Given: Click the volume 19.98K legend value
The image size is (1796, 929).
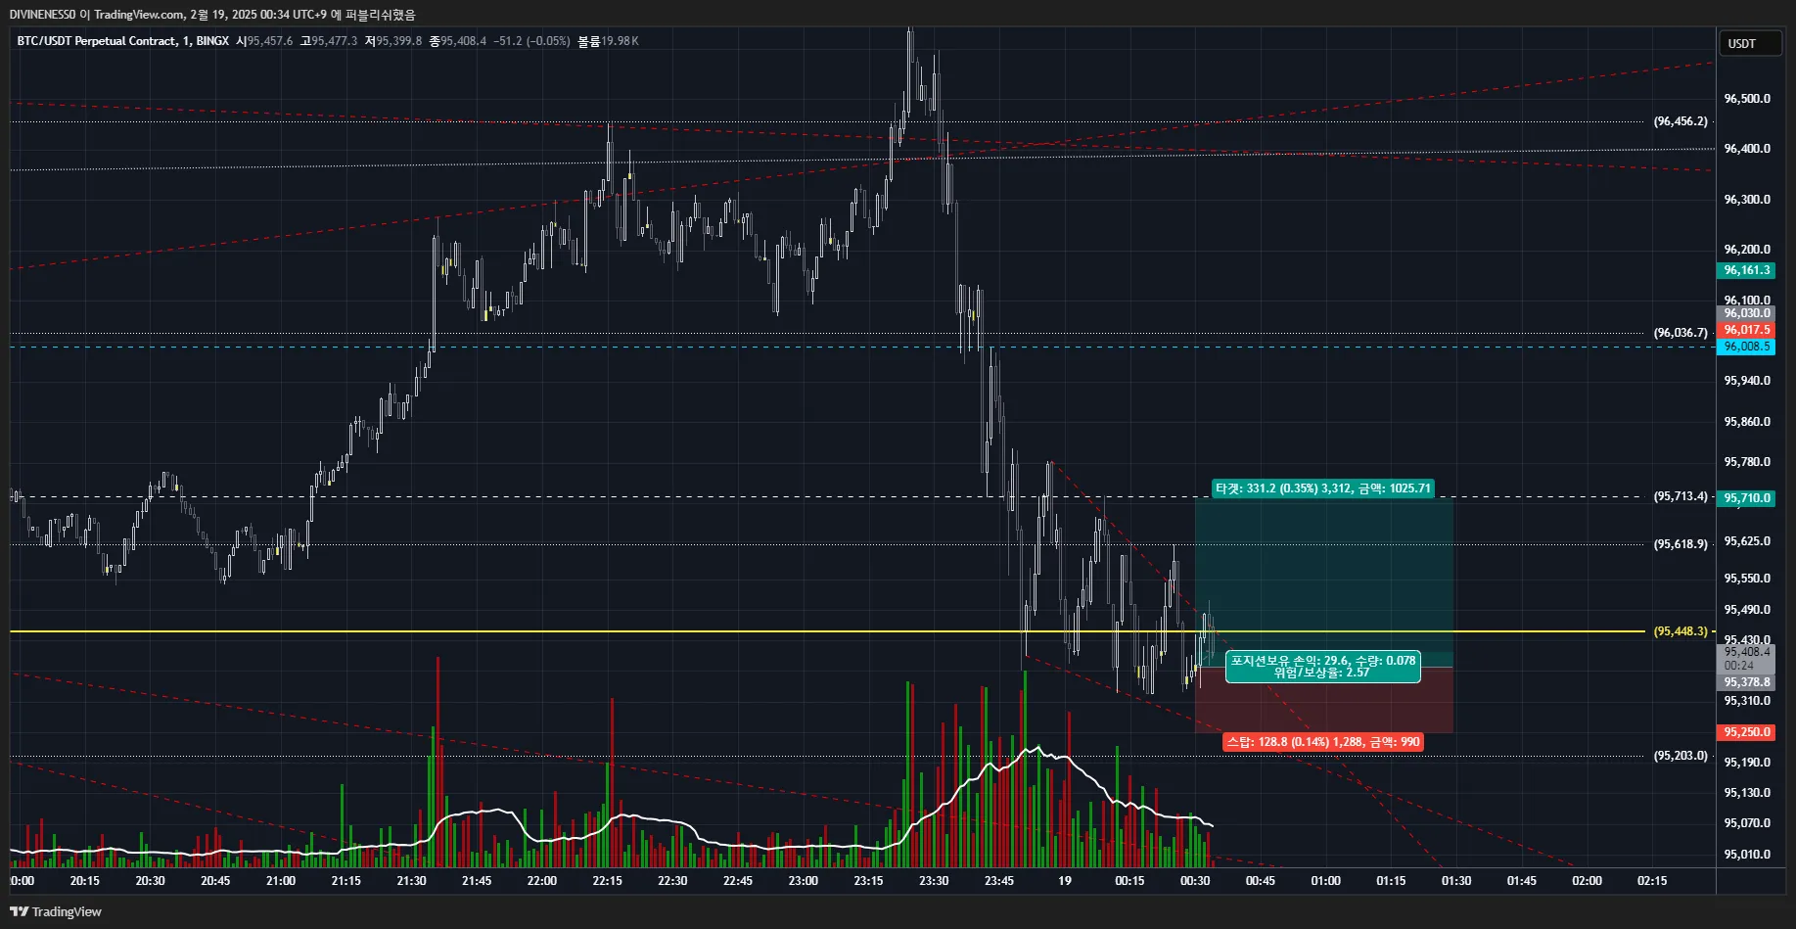Looking at the screenshot, I should (620, 41).
